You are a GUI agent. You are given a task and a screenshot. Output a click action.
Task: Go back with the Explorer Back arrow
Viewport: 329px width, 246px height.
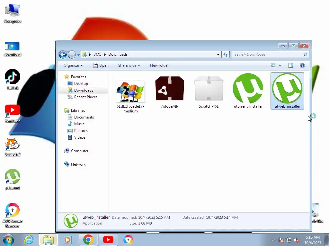point(63,54)
